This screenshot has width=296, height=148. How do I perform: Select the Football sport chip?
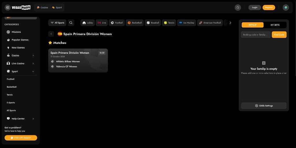click(117, 23)
